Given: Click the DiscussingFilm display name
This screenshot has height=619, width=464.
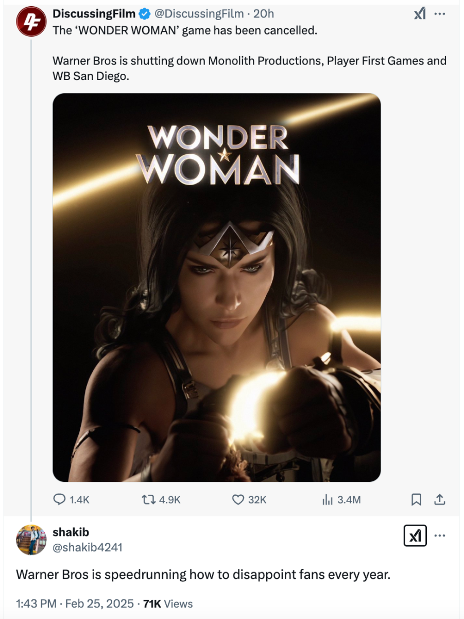Looking at the screenshot, I should (x=94, y=14).
